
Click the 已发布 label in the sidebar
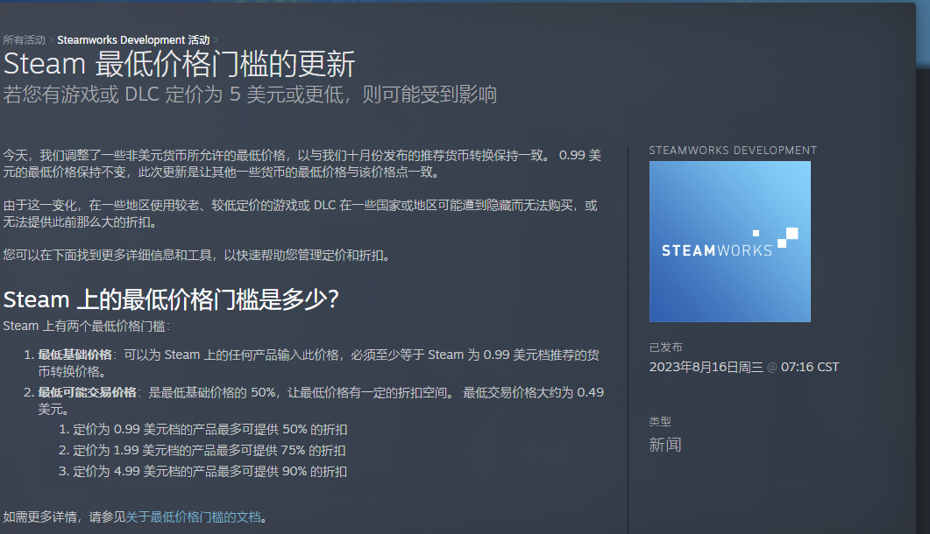(x=665, y=347)
